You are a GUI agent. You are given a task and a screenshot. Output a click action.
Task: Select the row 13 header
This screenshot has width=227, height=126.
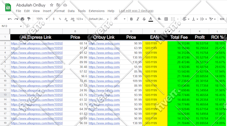5,95
